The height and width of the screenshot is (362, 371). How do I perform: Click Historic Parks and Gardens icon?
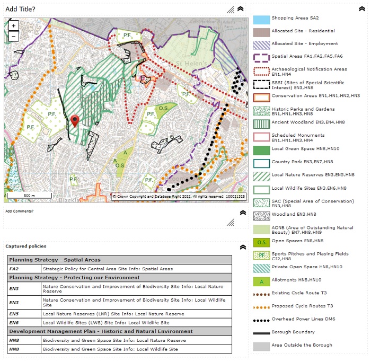[261, 111]
